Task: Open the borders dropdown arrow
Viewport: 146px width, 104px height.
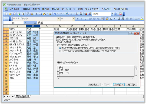Action: click(x=139, y=19)
